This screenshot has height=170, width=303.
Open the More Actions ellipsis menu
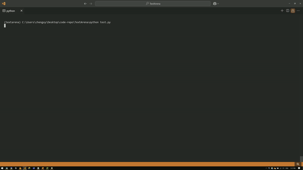point(298,11)
